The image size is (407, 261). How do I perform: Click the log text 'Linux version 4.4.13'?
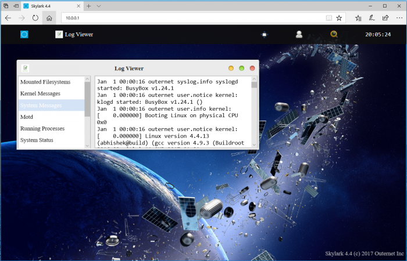[x=177, y=136]
